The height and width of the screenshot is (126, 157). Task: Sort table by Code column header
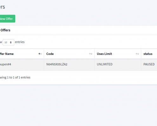[50, 54]
